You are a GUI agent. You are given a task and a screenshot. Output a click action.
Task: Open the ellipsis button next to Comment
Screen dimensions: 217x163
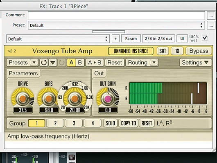pos(211,16)
